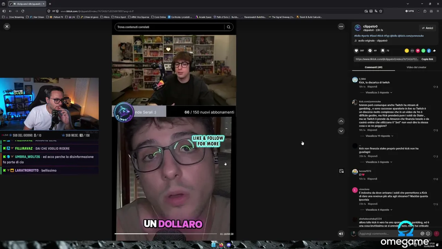Image resolution: width=442 pixels, height=249 pixels.
Task: Insert a mention with the @ icon
Action: pyautogui.click(x=422, y=234)
